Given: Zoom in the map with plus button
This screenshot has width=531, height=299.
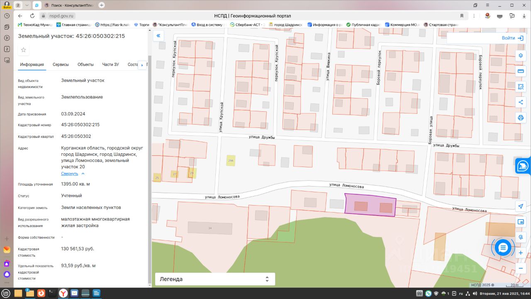Looking at the screenshot, I should [521, 253].
